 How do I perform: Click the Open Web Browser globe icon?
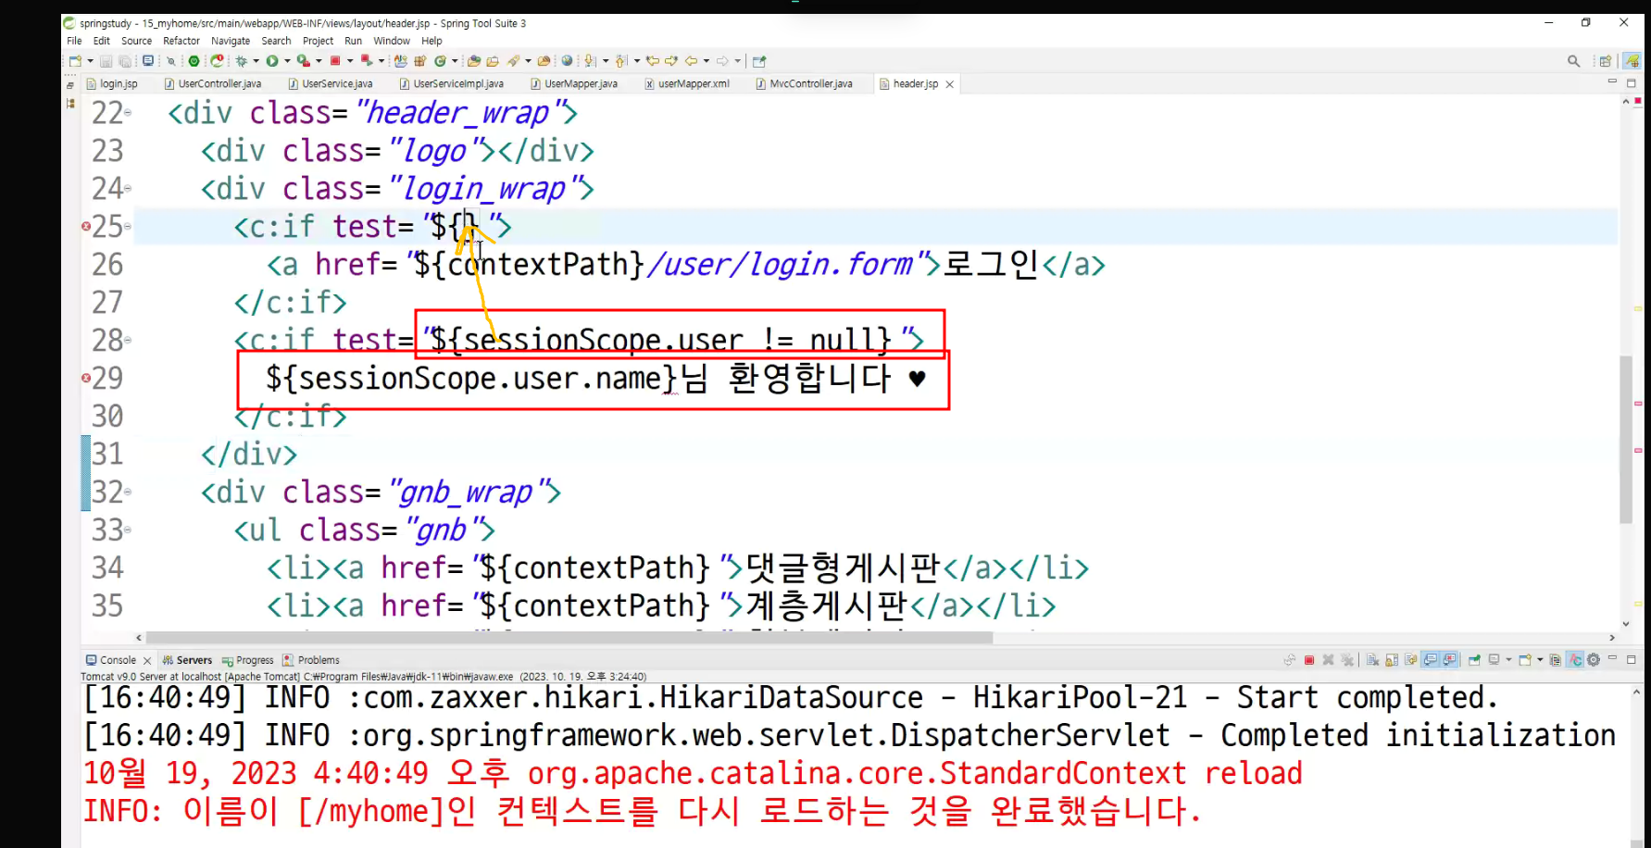coord(567,61)
